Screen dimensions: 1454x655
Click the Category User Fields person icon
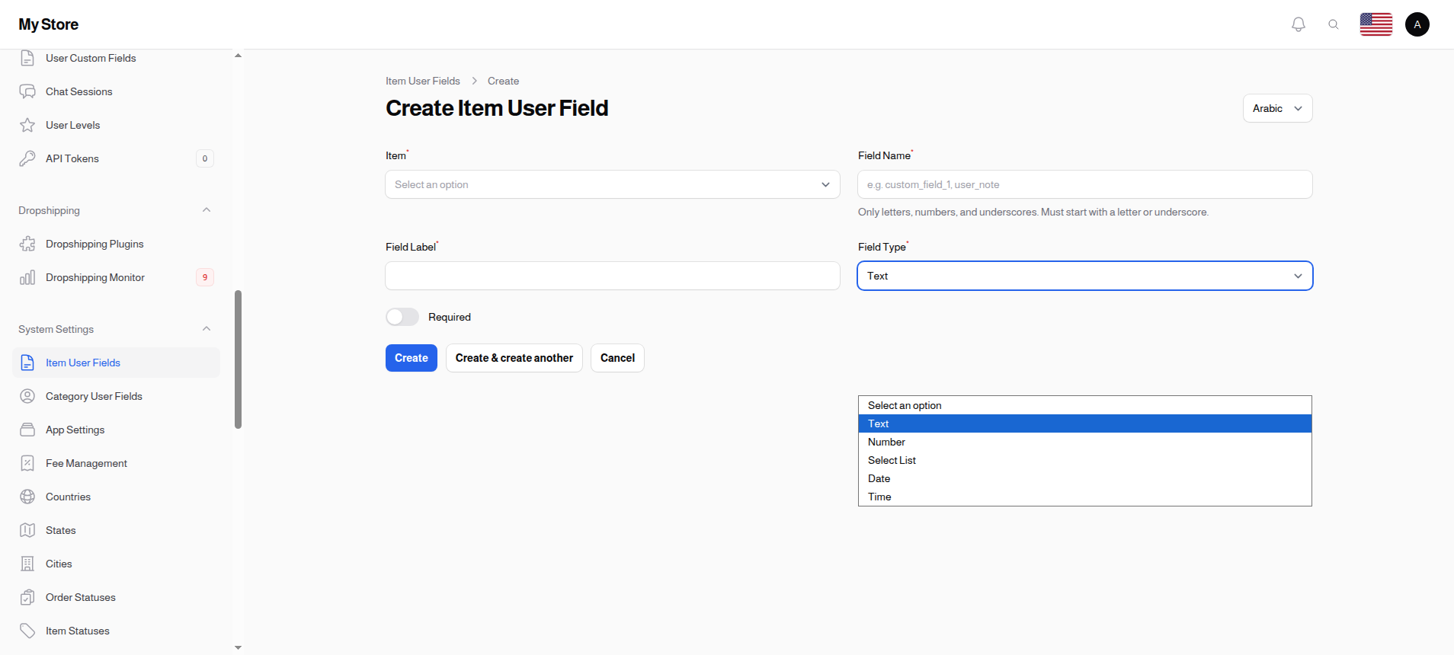(x=27, y=396)
